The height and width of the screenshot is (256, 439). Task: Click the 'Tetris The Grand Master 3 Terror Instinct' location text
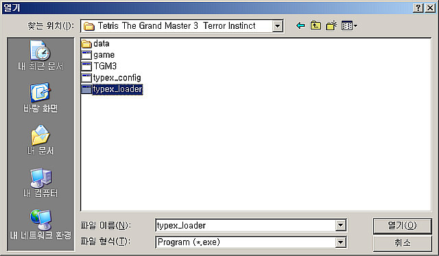coord(177,26)
